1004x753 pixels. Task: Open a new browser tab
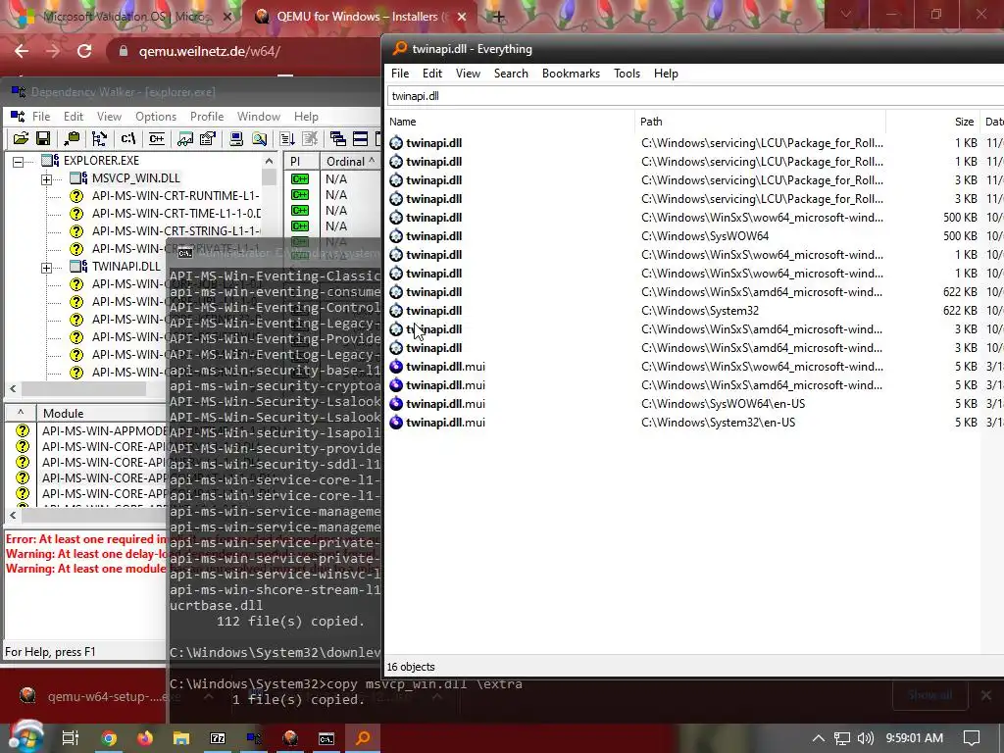click(498, 18)
